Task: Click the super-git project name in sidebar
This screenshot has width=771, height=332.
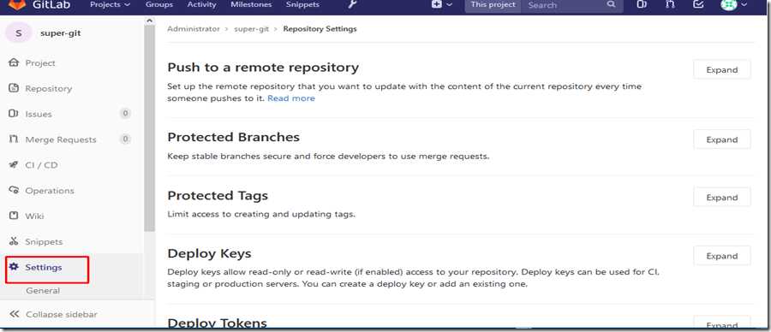Action: (x=61, y=33)
